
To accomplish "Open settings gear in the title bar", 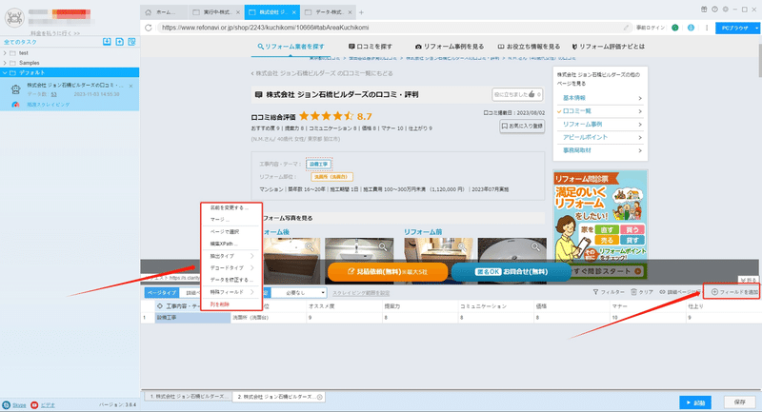I will point(725,10).
